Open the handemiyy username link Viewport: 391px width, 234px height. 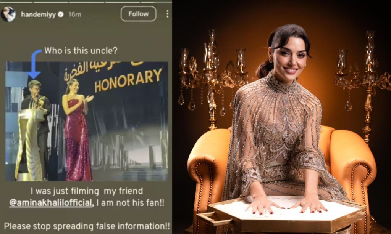39,15
